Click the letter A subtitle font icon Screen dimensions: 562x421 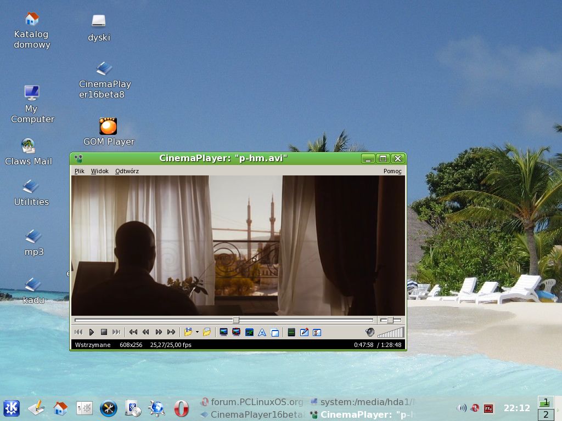(x=262, y=332)
